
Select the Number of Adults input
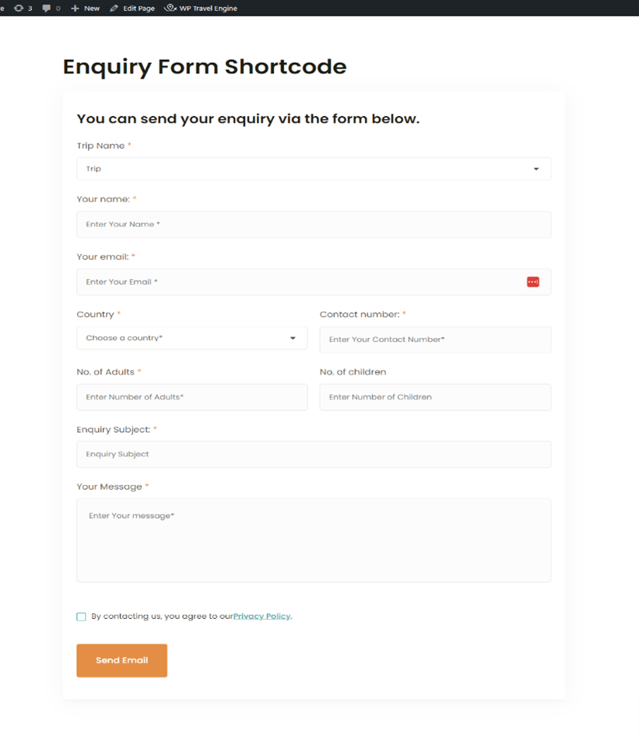[191, 397]
